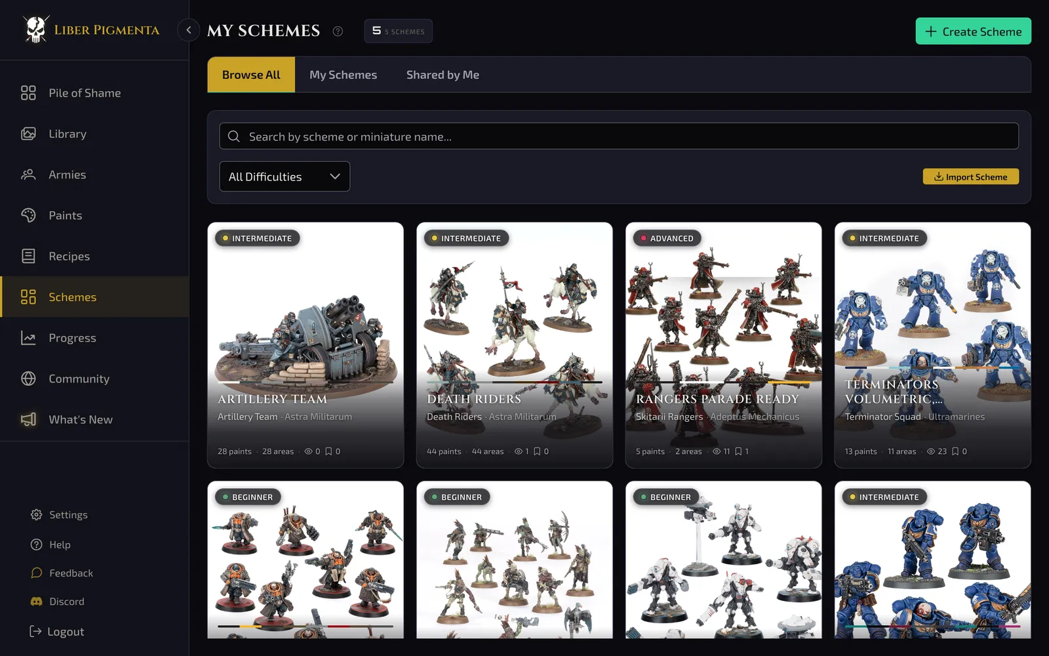Click bookmark icon on Rangers Parade Ready card
Viewport: 1049px width, 656px height.
[738, 451]
